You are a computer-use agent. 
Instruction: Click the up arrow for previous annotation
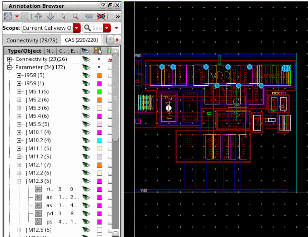click(39, 16)
